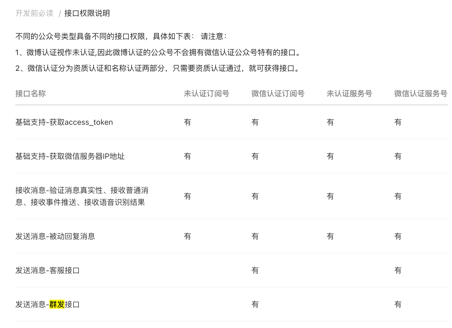
Task: Click the 接口名称 column header
Action: point(31,93)
